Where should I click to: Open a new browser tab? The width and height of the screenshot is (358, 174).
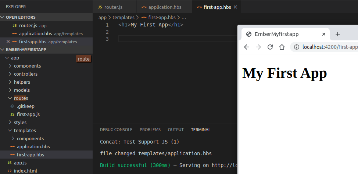pyautogui.click(x=338, y=34)
